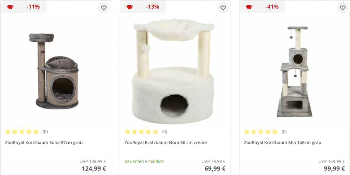The width and height of the screenshot is (350, 175).
Task: Click the red piggy bank icon beside -41%
Action: [x=249, y=7]
